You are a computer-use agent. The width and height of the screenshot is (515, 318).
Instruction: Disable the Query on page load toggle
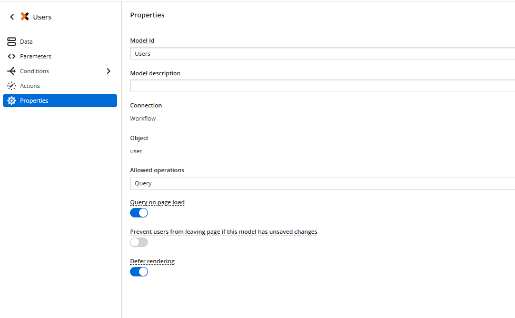click(139, 213)
